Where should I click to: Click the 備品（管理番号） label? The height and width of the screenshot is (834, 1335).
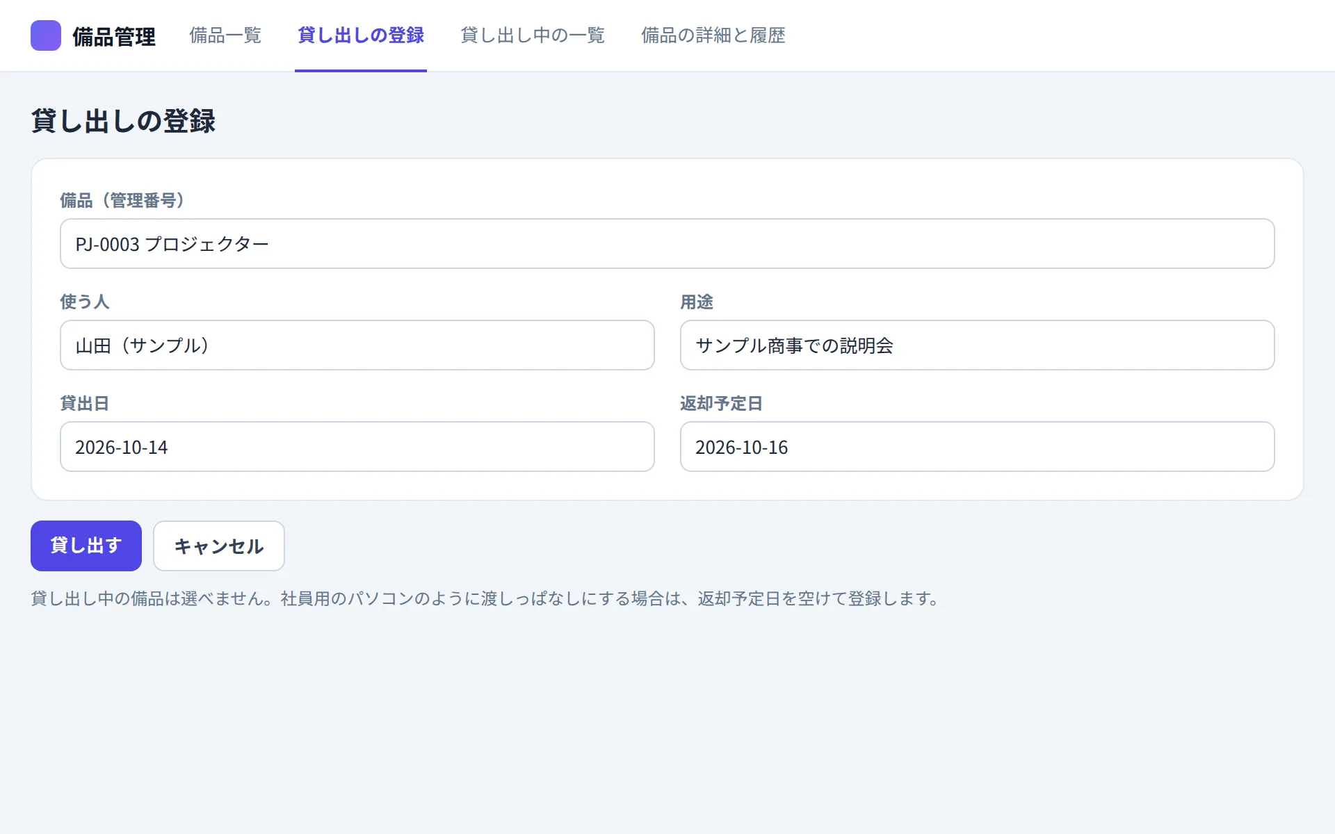click(x=122, y=200)
